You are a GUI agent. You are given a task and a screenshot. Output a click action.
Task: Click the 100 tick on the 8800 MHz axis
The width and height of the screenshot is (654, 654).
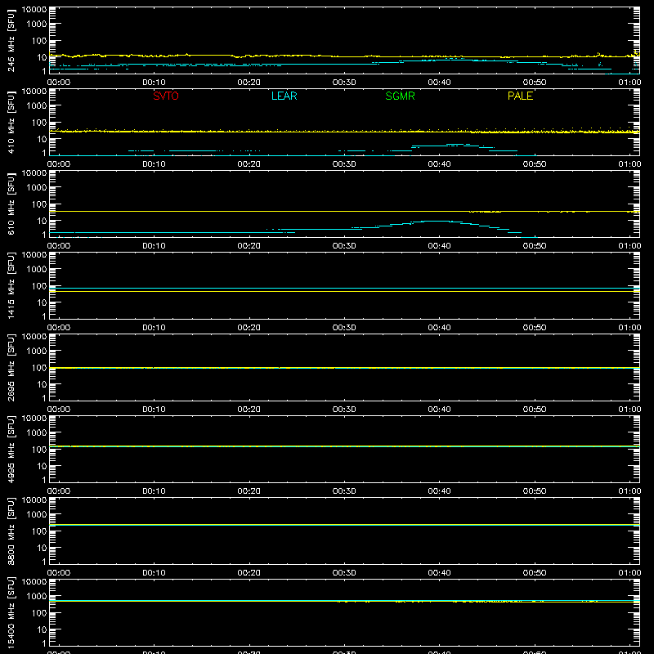39,531
